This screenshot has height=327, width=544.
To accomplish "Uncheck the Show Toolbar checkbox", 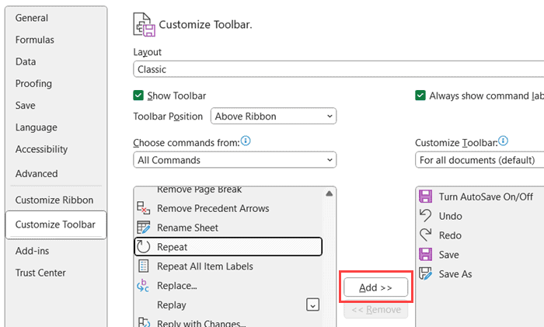I will tap(138, 96).
